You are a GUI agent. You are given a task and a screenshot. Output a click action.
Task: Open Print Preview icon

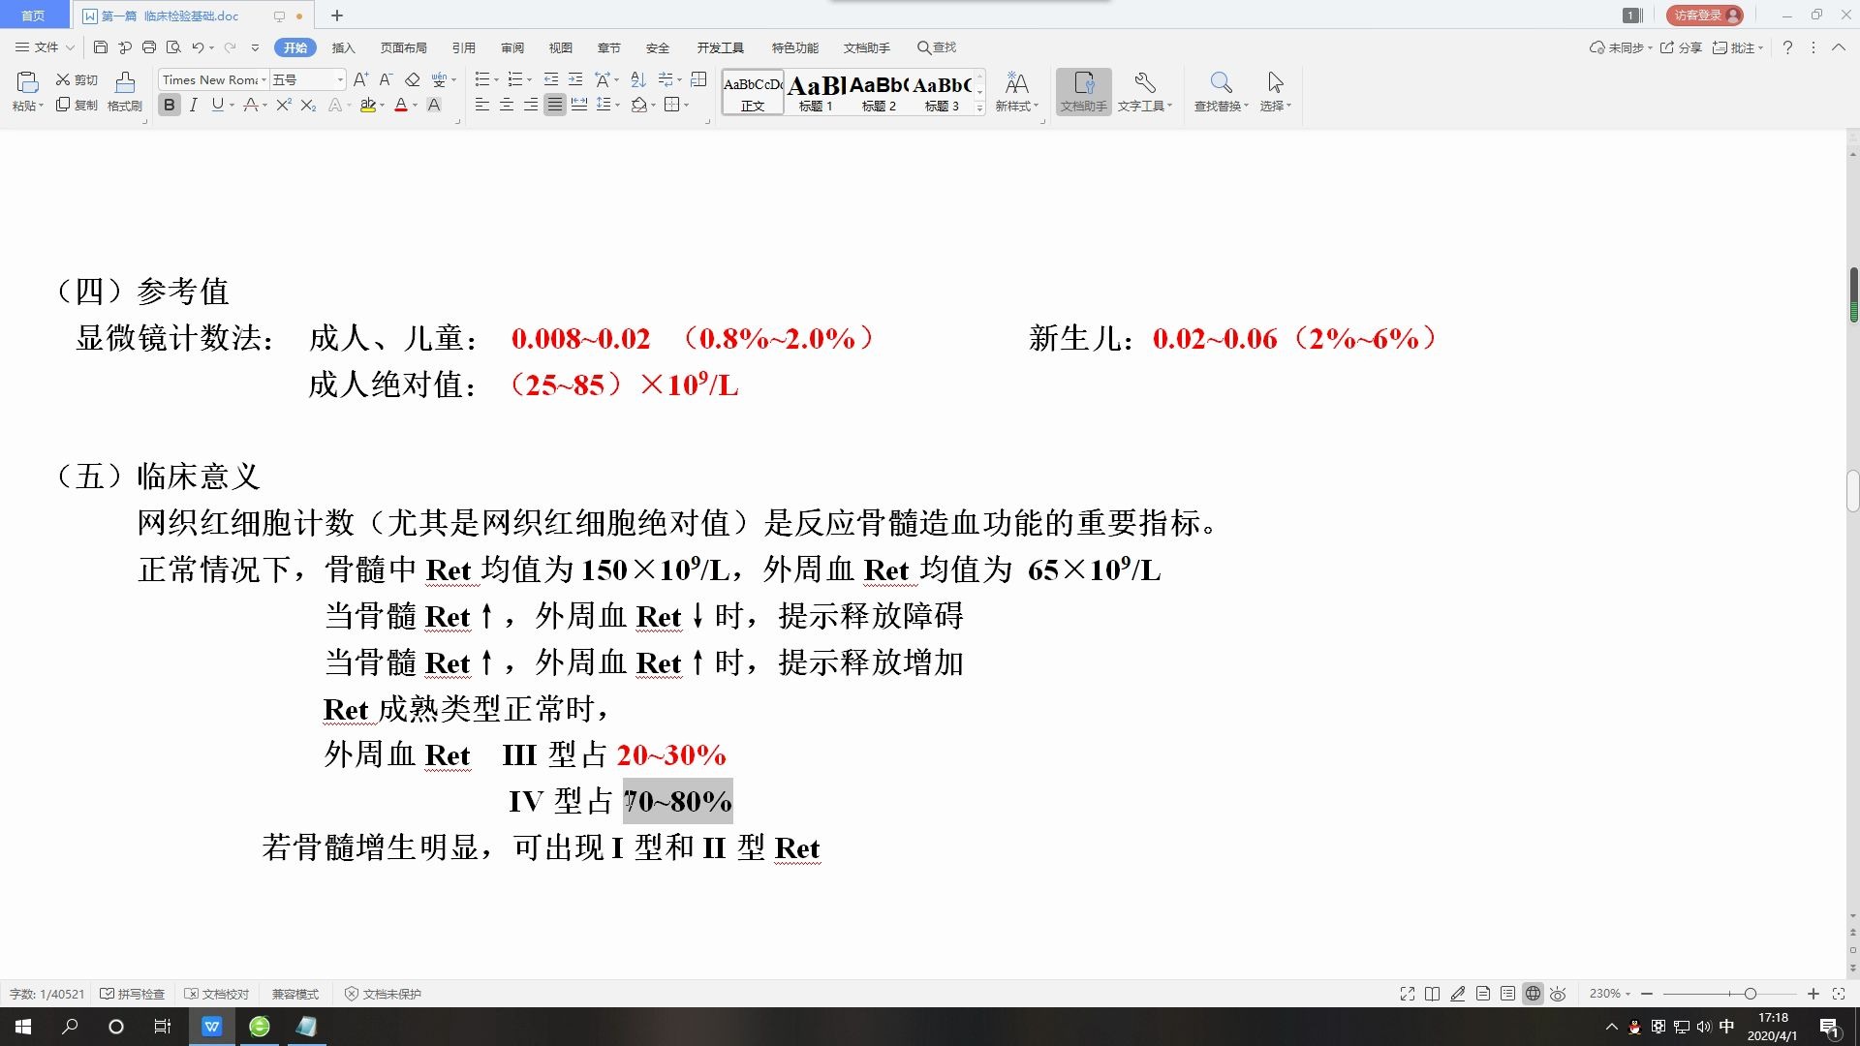(173, 47)
